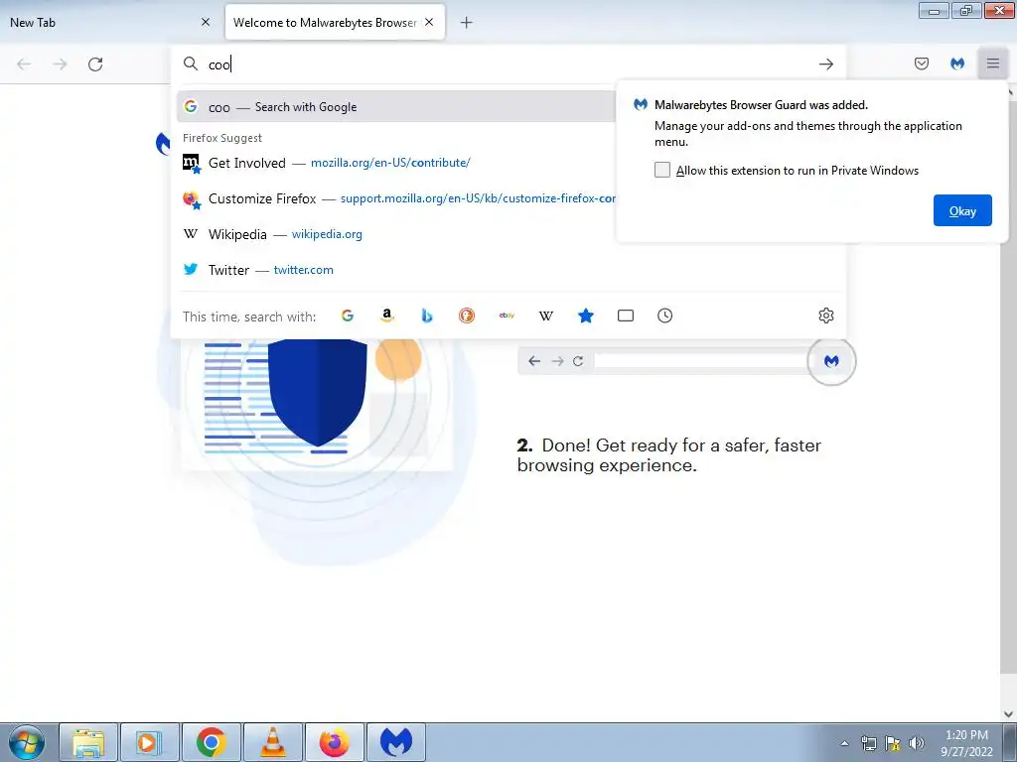Click scrollbar down arrow on the page
Viewport: 1017px width, 762px height.
[1009, 714]
